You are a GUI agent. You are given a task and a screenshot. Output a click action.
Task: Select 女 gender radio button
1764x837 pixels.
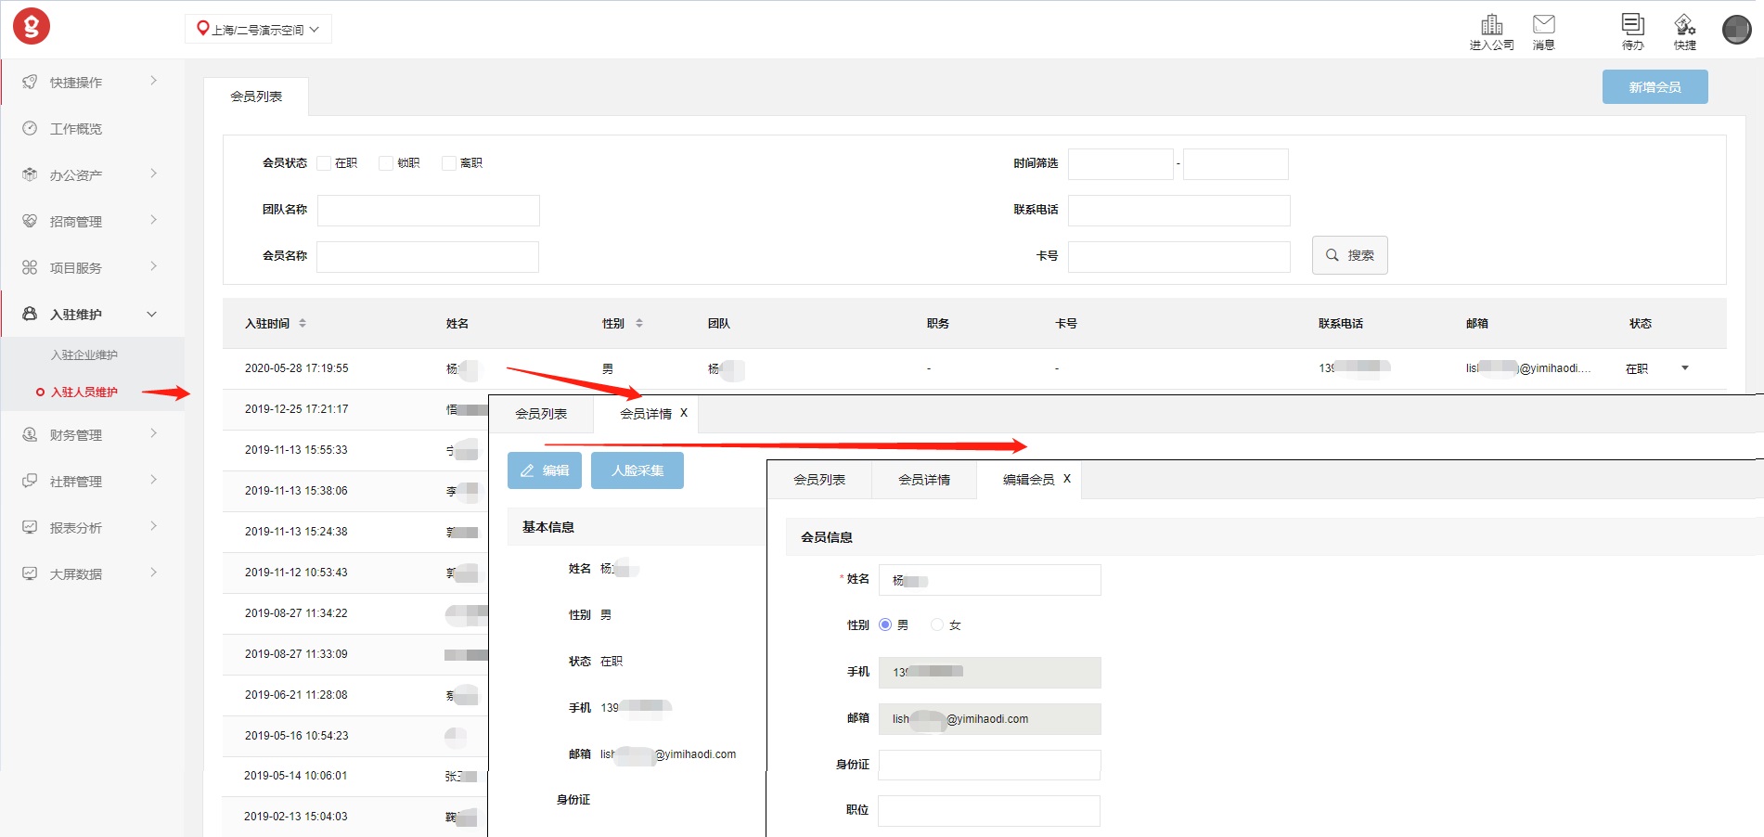(x=936, y=625)
